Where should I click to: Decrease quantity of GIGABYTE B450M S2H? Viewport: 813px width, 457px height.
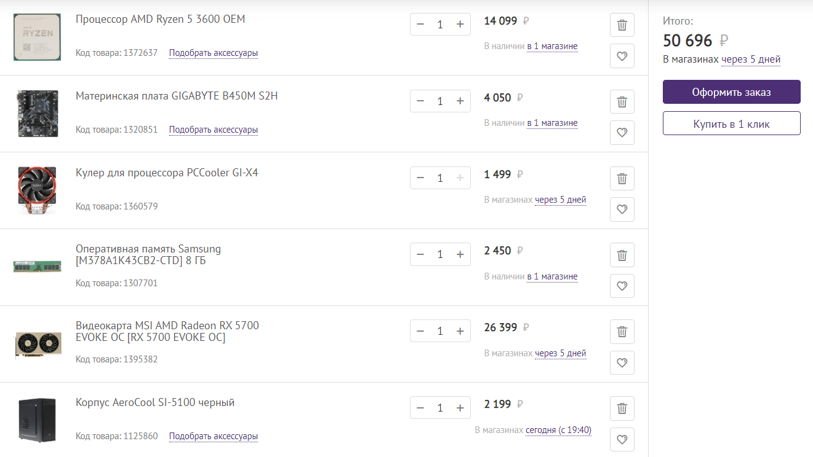420,101
